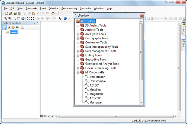Switch to Layout View icon
Image resolution: width=187 pixels, height=124 pixels.
[45, 116]
